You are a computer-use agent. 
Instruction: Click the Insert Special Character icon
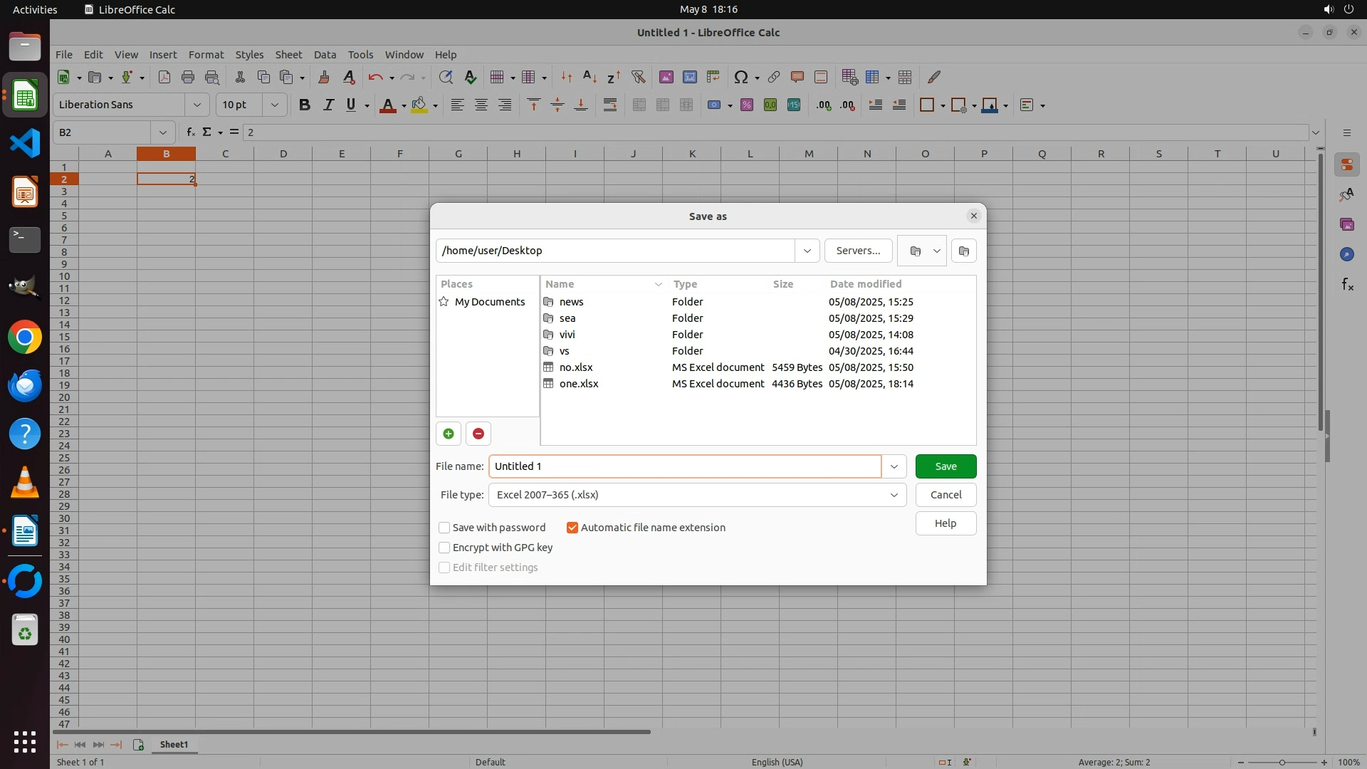point(740,77)
